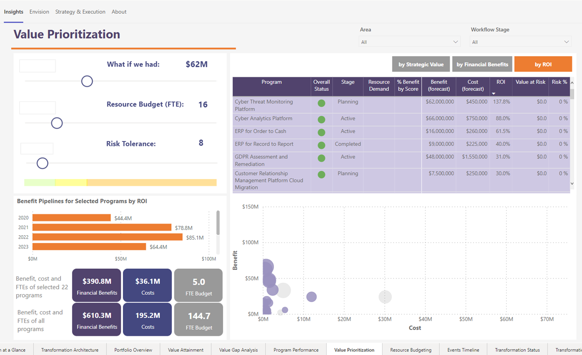Click green status dot for Cyber Analytics Platform
This screenshot has height=355, width=582.
(321, 119)
